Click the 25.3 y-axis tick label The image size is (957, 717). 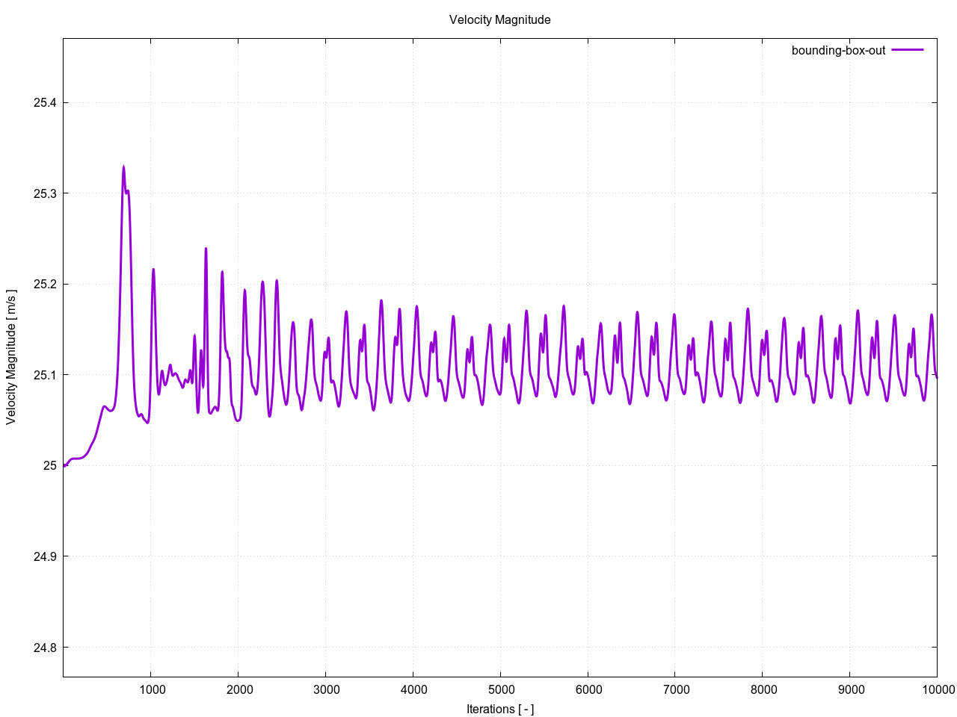click(45, 193)
